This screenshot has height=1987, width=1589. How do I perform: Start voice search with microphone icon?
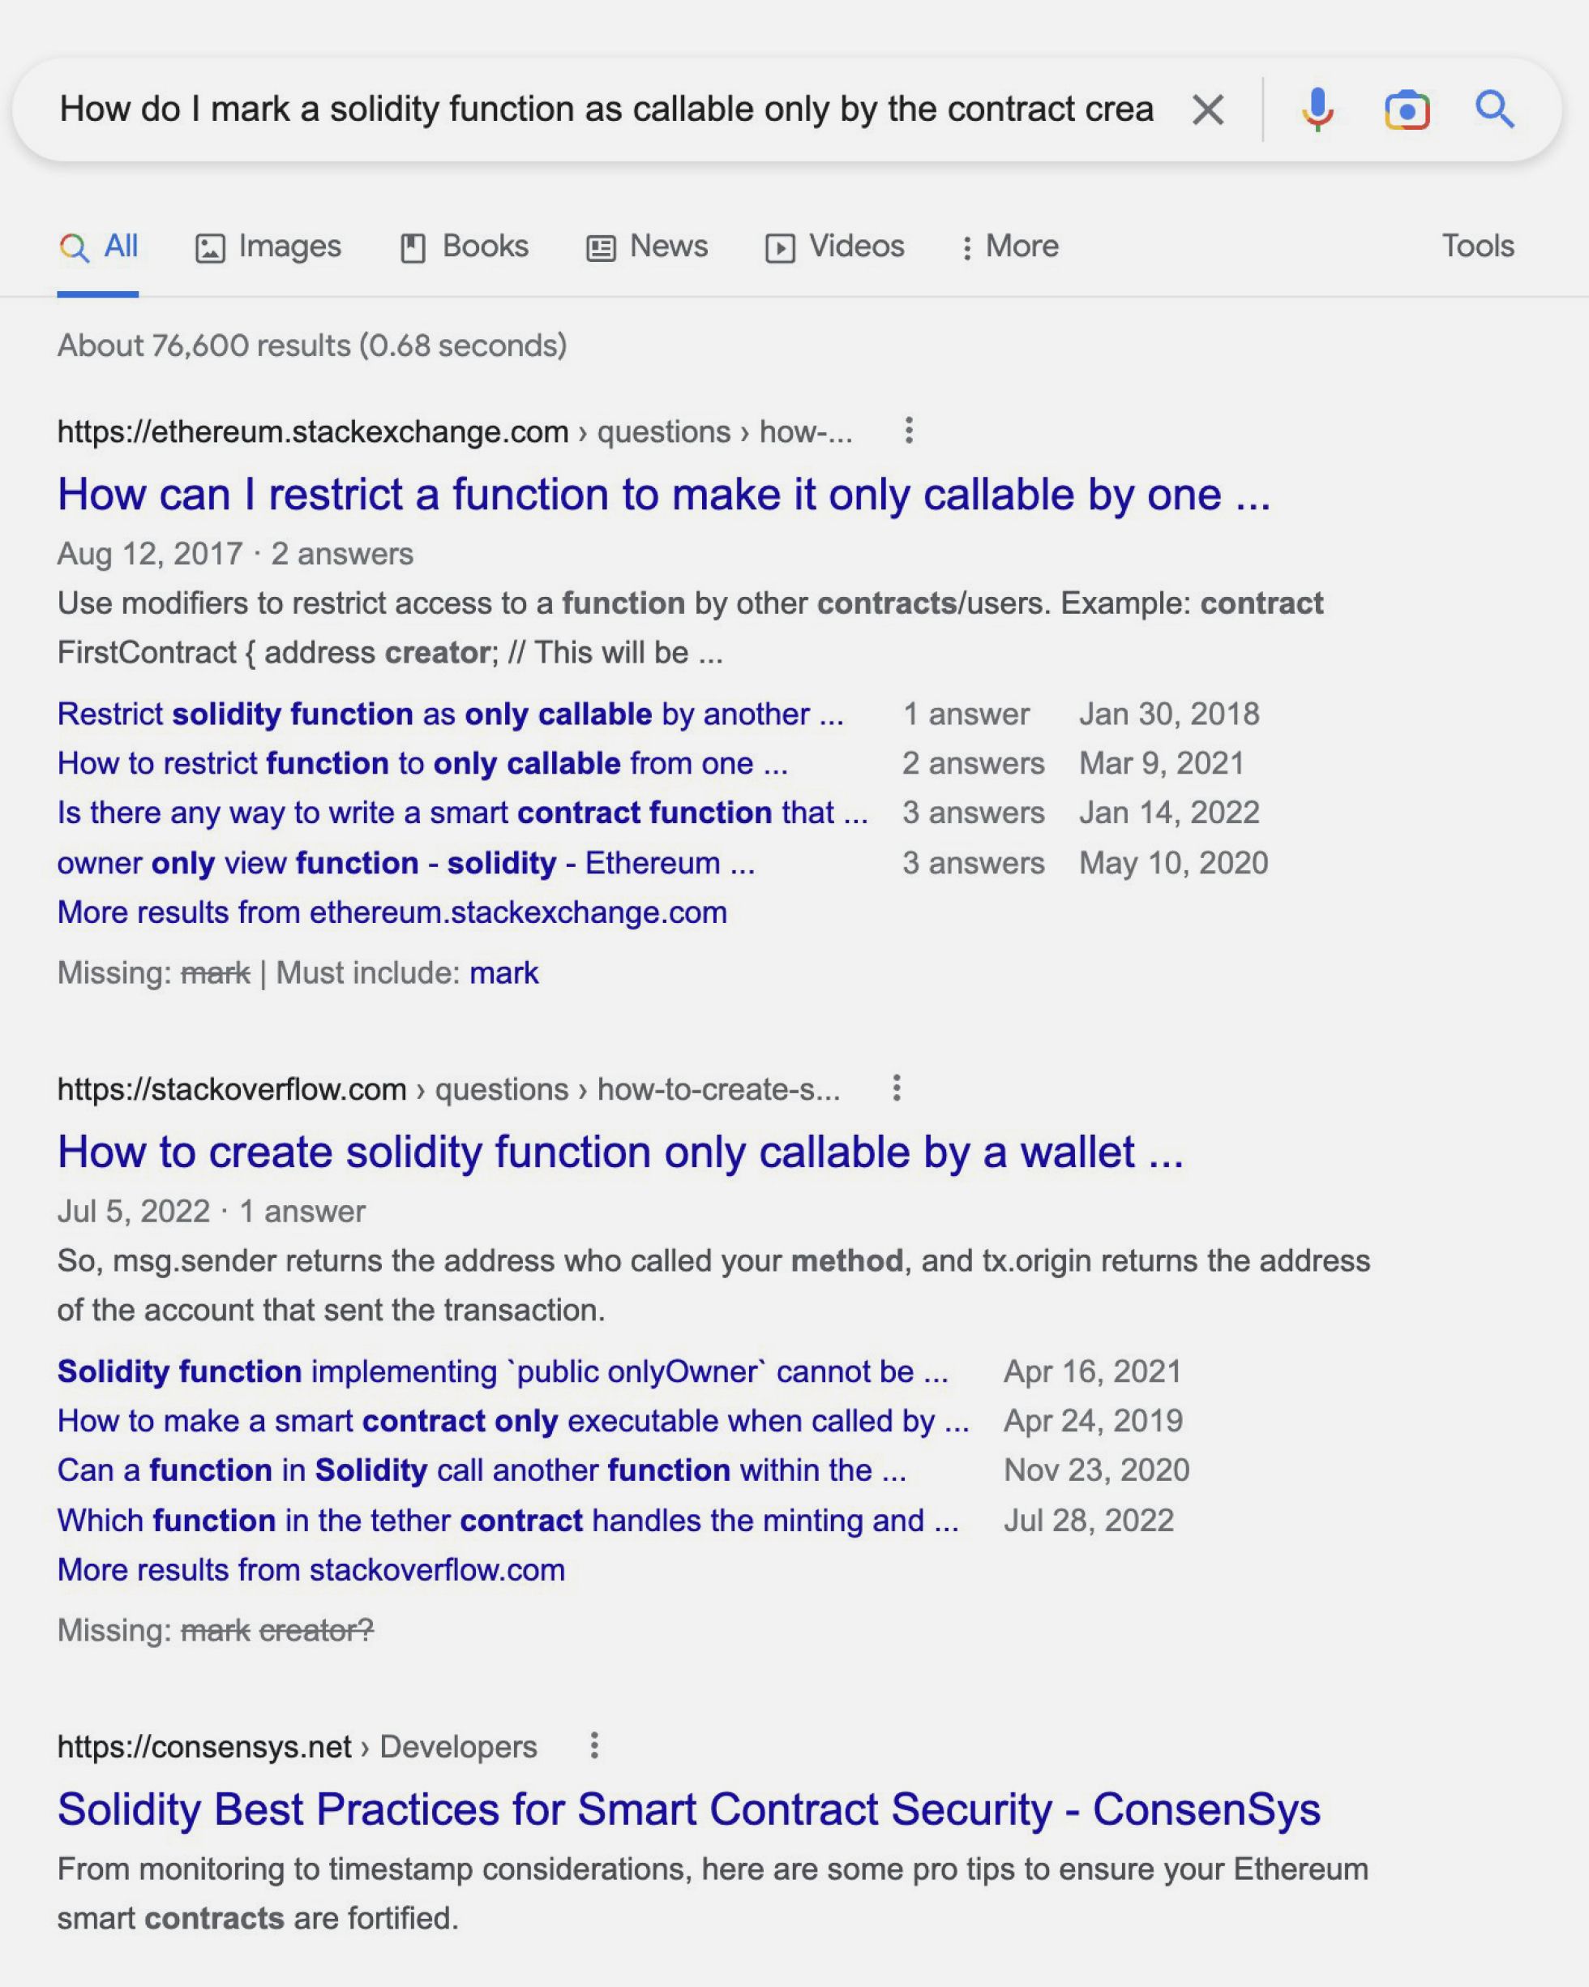1317,109
